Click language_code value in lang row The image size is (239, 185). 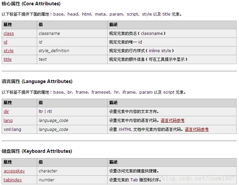(53, 121)
